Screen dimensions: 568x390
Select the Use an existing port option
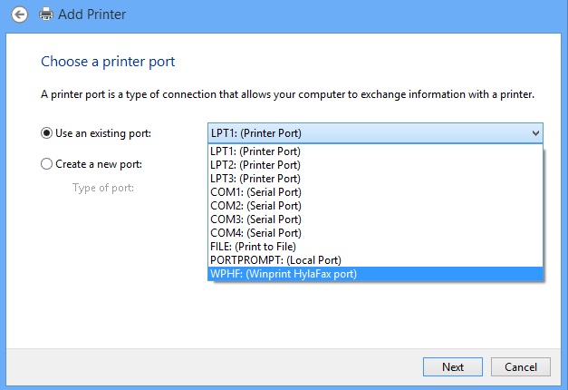tap(46, 133)
